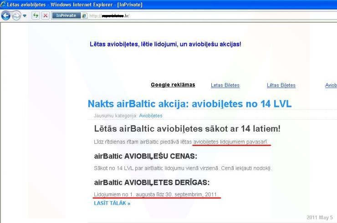Open 'Nakts airBaltic akcija' article headline
Screen dimensions: 337x223
pyautogui.click(x=189, y=104)
